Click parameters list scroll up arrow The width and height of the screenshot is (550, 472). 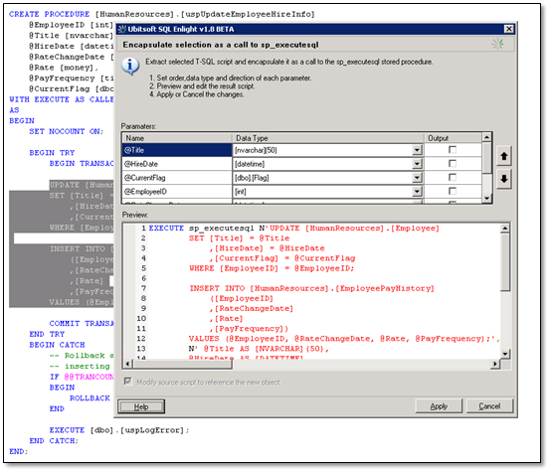(486, 137)
